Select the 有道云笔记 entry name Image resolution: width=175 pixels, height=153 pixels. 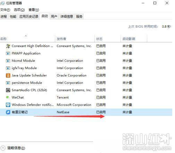[x=20, y=112]
